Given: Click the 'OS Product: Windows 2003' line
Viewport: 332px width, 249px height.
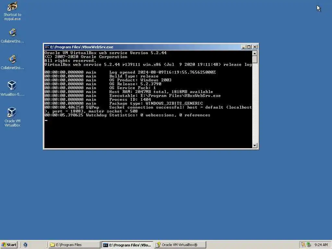Looking at the screenshot, I should 108,80.
